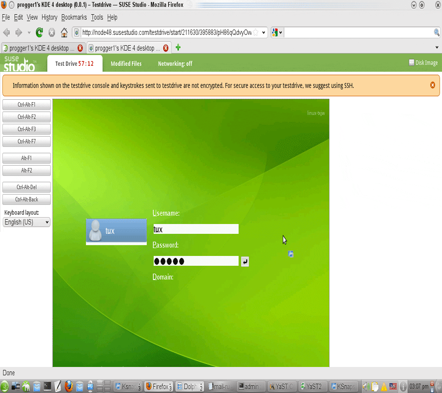442x393 pixels.
Task: Click the Ctrl-Alt-Back button
Action: click(27, 199)
